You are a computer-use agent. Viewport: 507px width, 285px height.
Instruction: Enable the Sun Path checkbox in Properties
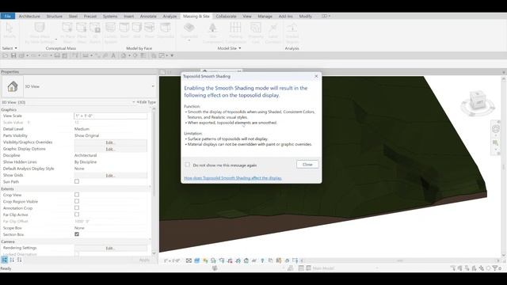point(77,181)
